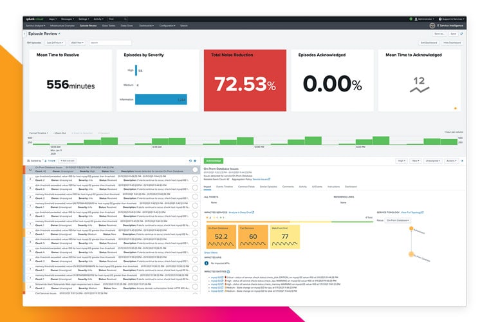Open the Time sort dropdown
This screenshot has height=322, width=489.
51,161
